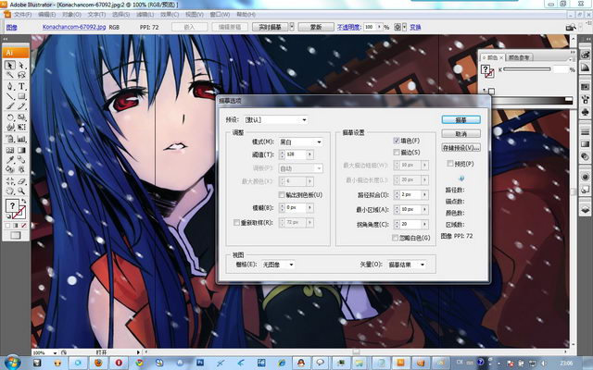Click the 取消 Cancel button

tap(461, 133)
